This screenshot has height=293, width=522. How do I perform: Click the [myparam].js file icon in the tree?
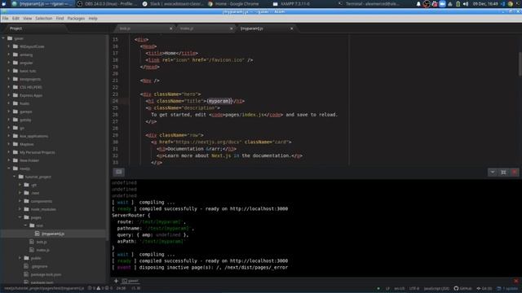(38, 234)
